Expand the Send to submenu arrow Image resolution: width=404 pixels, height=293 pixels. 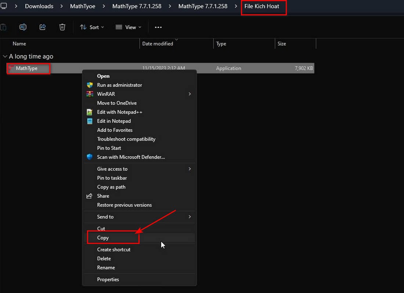point(190,217)
